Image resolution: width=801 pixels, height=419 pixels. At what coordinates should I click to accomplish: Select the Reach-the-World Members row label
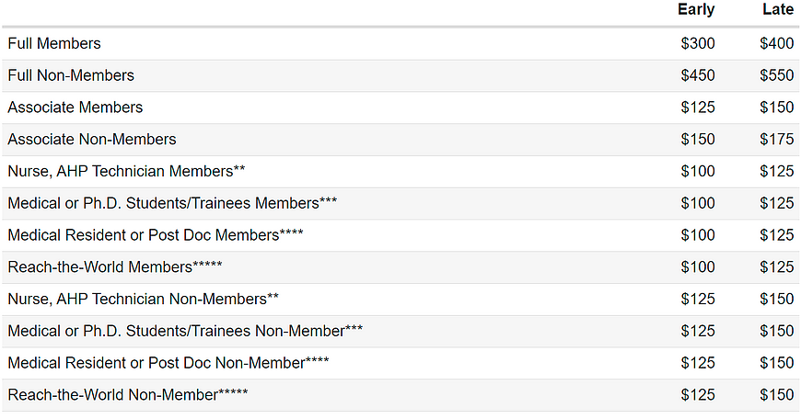click(115, 267)
